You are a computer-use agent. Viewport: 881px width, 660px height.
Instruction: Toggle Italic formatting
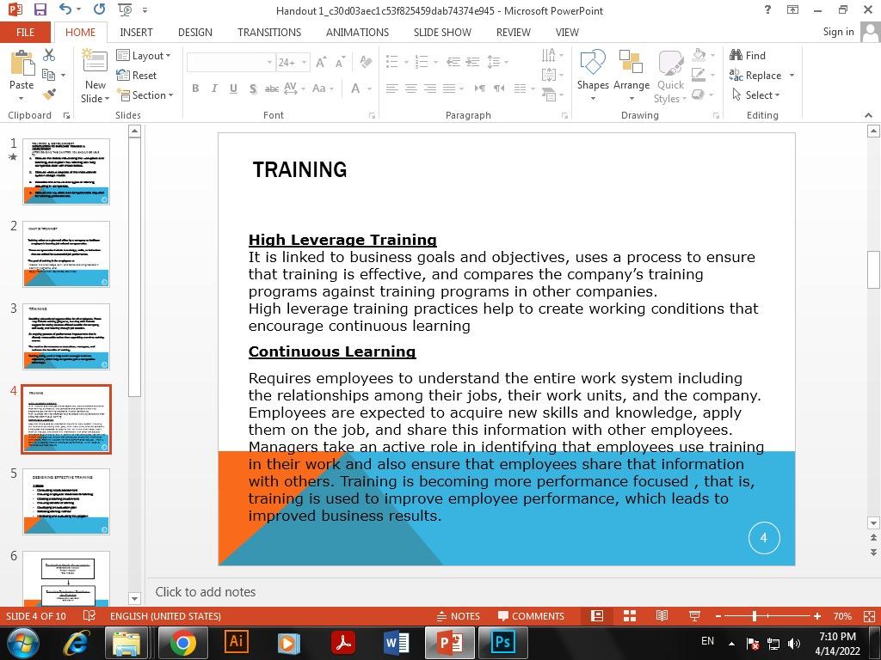[x=213, y=89]
